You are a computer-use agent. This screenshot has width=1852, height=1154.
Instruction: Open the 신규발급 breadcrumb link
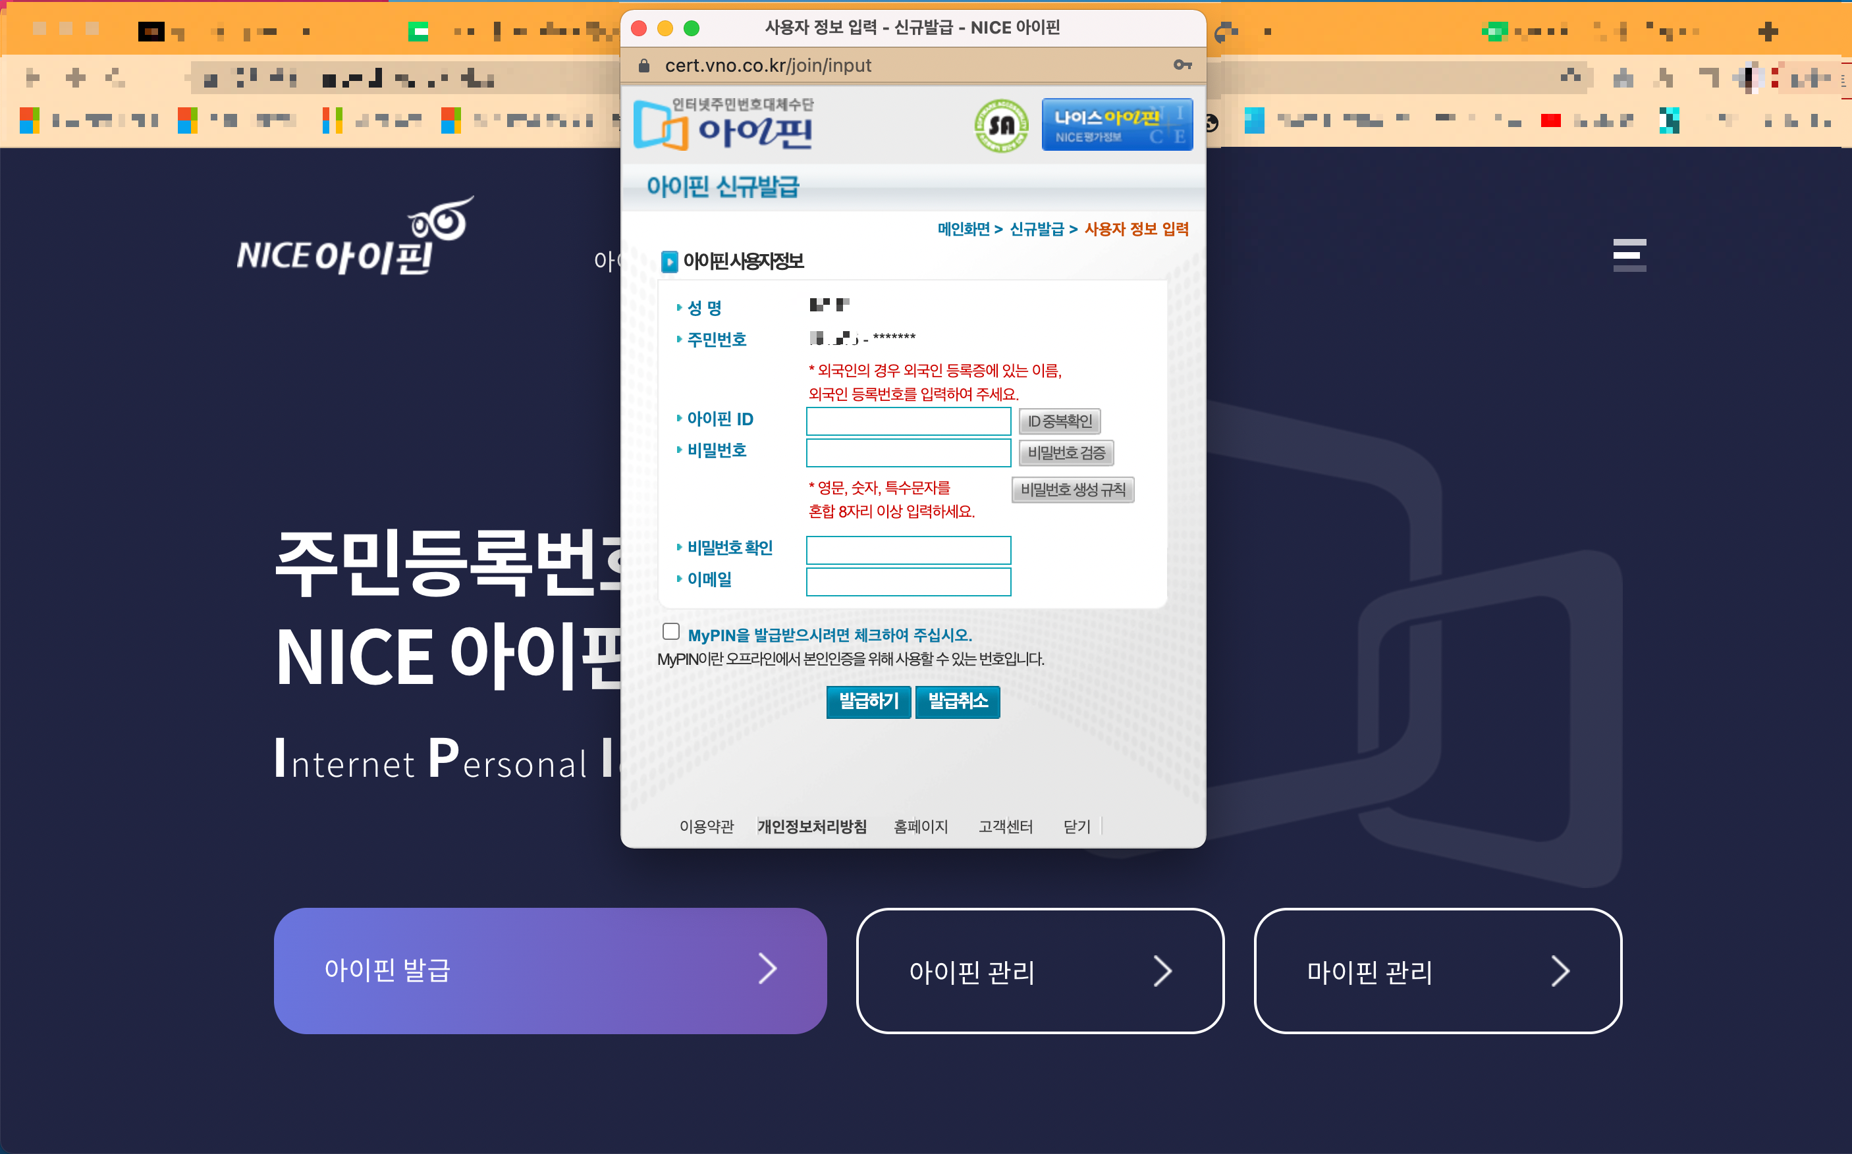point(1037,229)
